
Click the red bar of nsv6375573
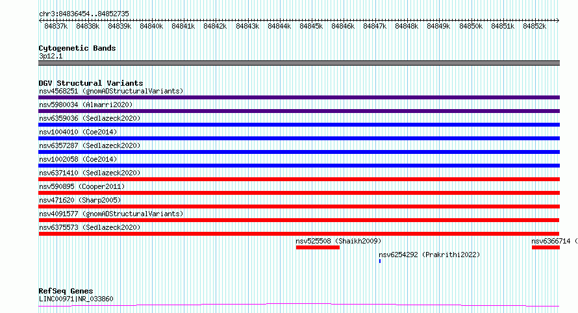click(x=299, y=234)
